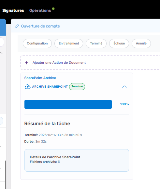
Task: Click the Résumé de la tâche heading
Action: coord(47,124)
